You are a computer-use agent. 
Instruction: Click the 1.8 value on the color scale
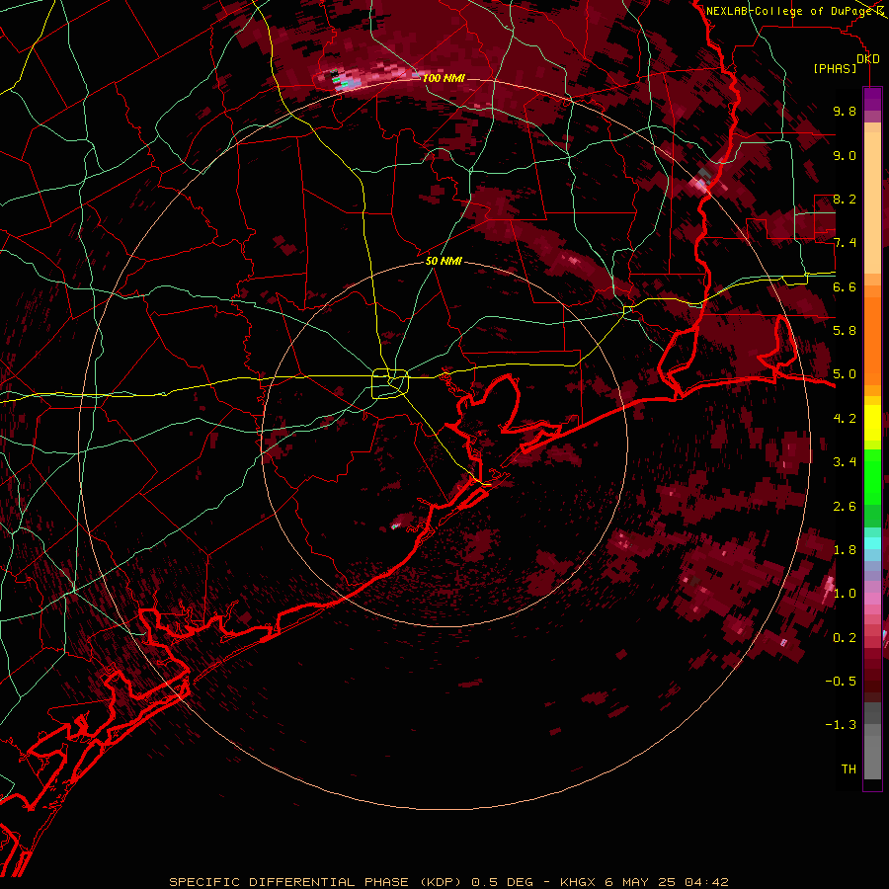click(x=845, y=550)
